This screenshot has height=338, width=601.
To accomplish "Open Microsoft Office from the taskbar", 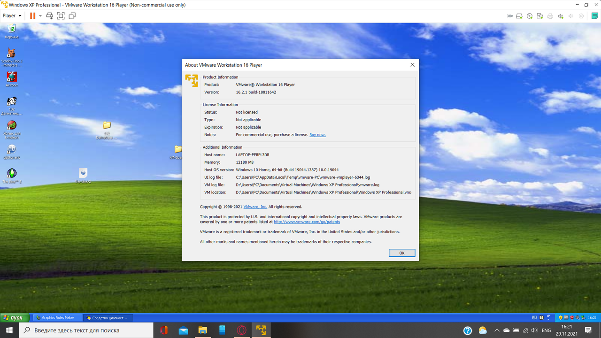I will coord(163,330).
